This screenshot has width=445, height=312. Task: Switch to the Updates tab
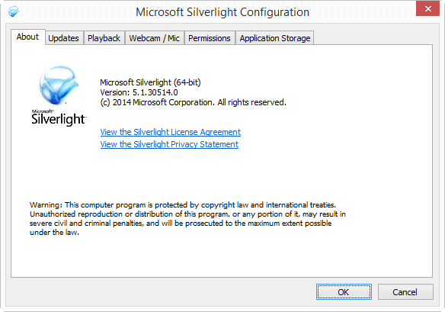[64, 38]
